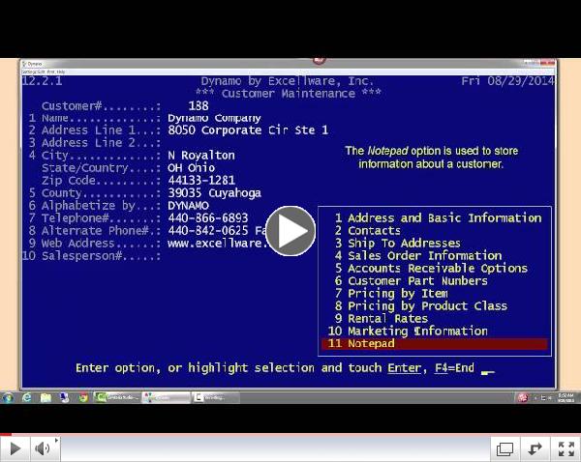This screenshot has width=581, height=462.
Task: Choose the Contacts menu option
Action: [x=374, y=231]
